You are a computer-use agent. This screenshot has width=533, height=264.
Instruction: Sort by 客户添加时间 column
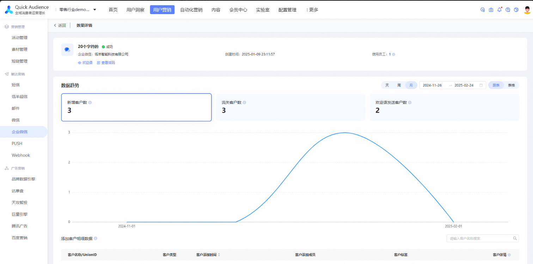[x=219, y=254]
